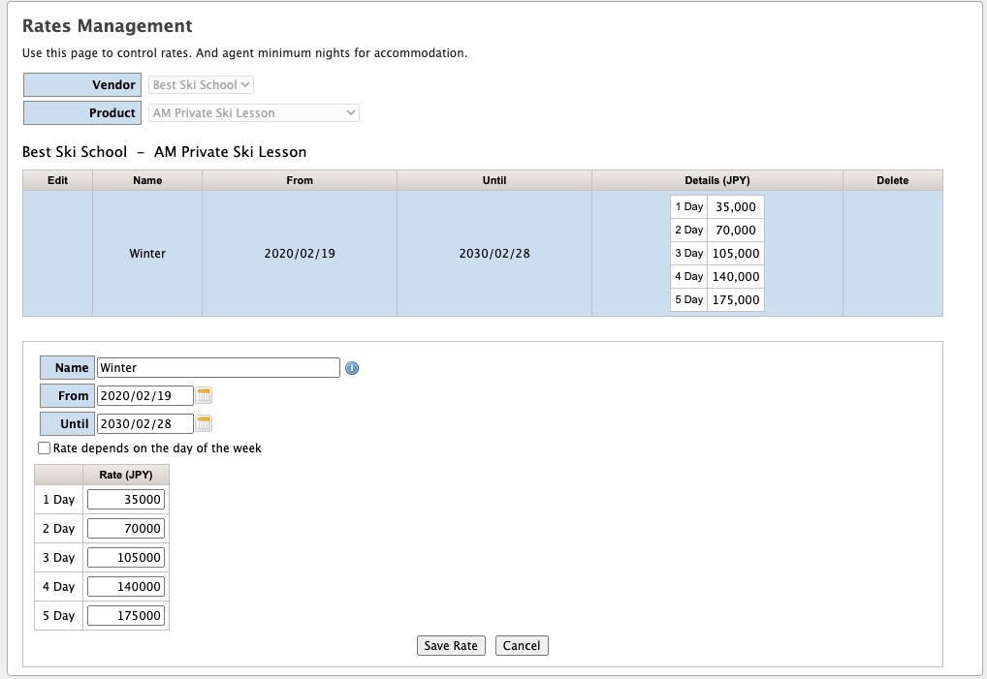Screen dimensions: 987x679
Task: Open the calendar picker for Until date
Action: coord(204,423)
